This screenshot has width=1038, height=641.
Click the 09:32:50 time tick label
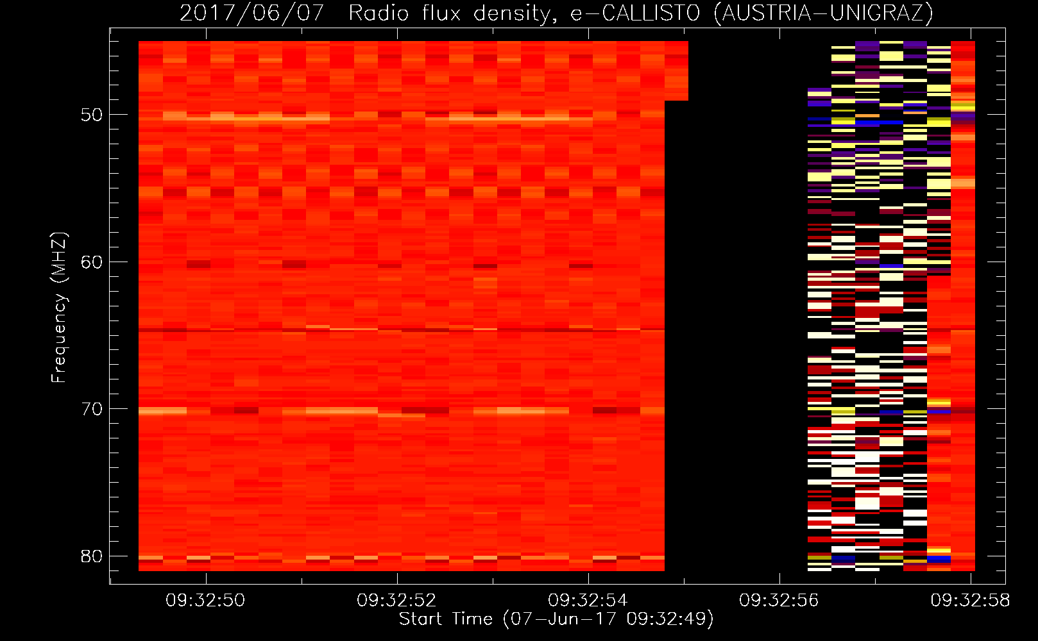click(x=205, y=601)
